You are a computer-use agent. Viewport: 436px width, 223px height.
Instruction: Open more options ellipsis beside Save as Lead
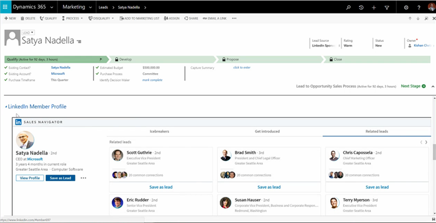(83, 178)
